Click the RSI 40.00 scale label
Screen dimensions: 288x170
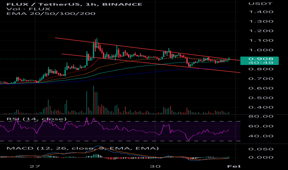pos(261,136)
